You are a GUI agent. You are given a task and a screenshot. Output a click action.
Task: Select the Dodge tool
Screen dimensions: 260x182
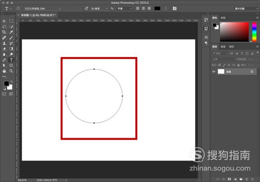[x=11, y=54]
